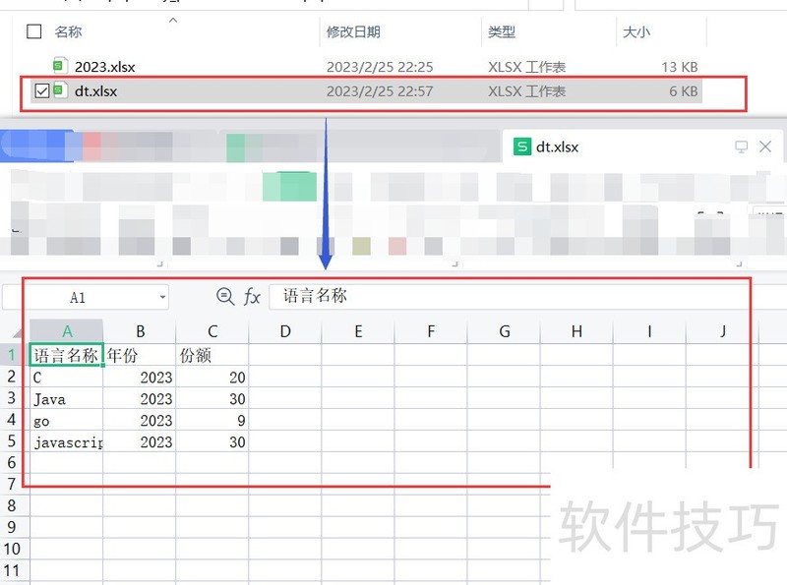The width and height of the screenshot is (787, 585).
Task: Click the 大小 column header
Action: click(x=636, y=32)
